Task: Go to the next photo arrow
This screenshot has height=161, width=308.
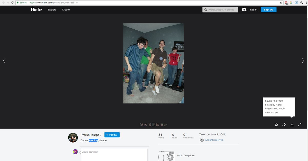Action: click(303, 61)
